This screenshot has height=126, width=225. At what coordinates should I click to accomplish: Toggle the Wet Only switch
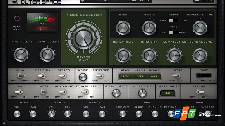[42, 76]
